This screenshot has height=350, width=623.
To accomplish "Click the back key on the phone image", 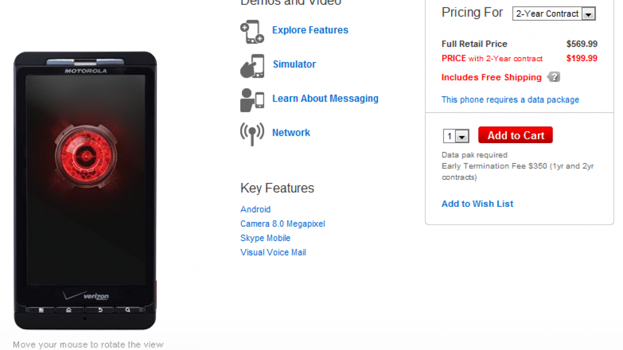I will [99, 310].
